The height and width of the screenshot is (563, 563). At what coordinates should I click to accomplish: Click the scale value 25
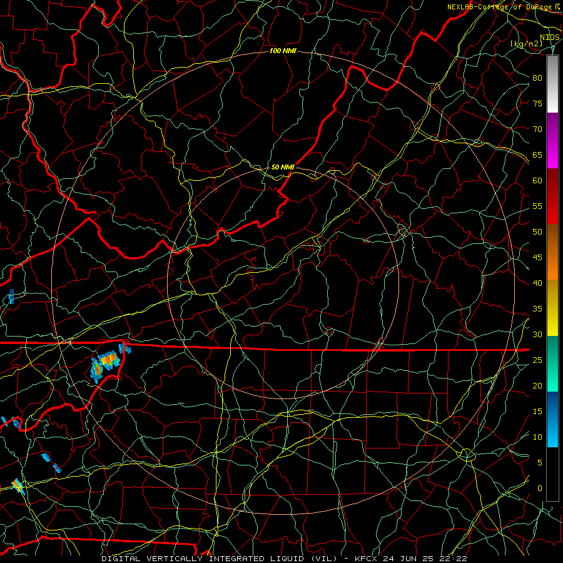click(x=537, y=360)
